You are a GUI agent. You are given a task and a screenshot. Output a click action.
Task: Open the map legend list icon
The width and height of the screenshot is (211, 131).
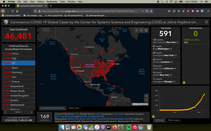(141, 30)
